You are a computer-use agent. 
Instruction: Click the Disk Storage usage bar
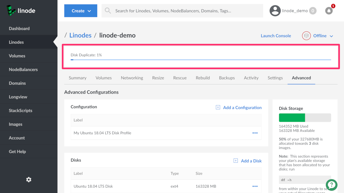click(x=305, y=118)
